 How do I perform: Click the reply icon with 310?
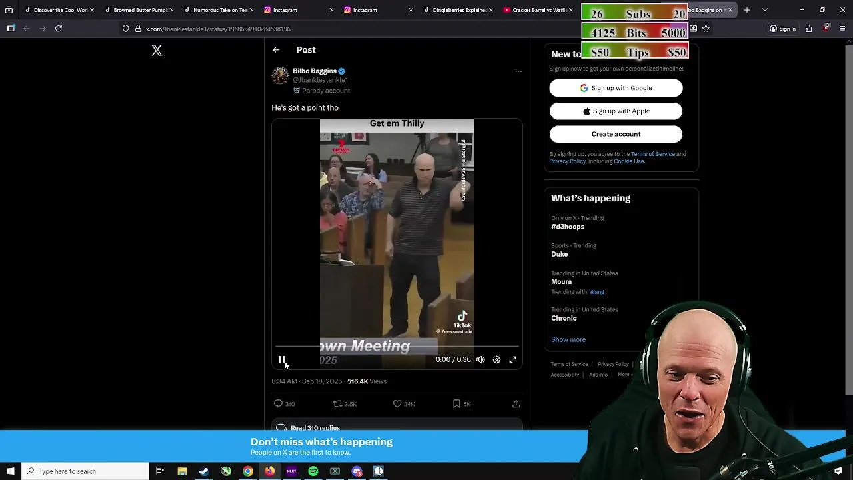click(278, 404)
